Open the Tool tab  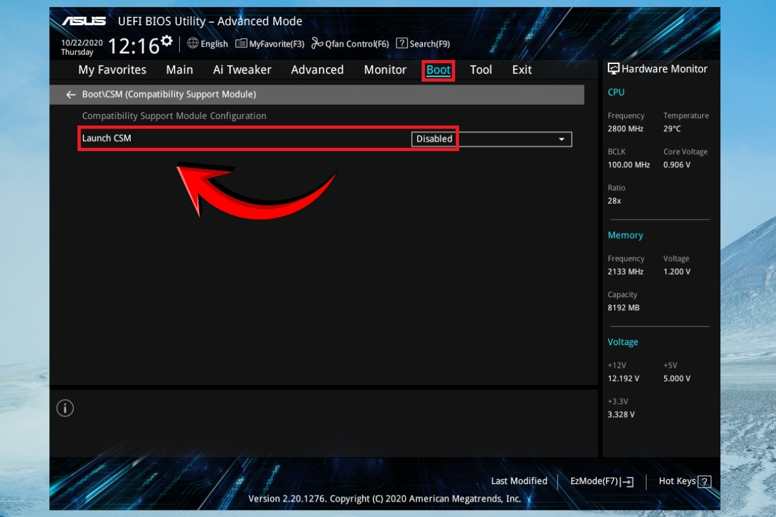pos(480,70)
